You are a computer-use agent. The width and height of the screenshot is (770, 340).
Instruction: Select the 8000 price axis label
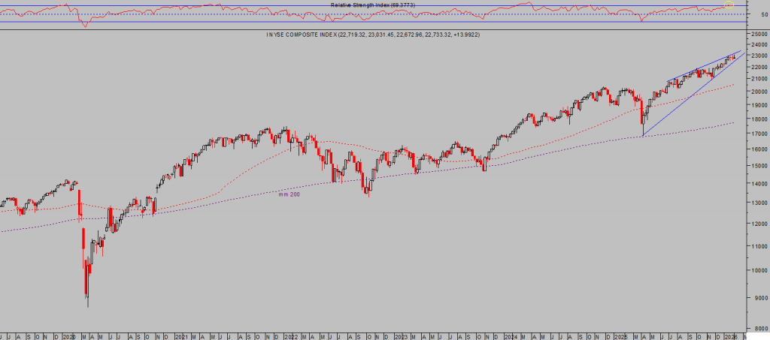[758, 328]
